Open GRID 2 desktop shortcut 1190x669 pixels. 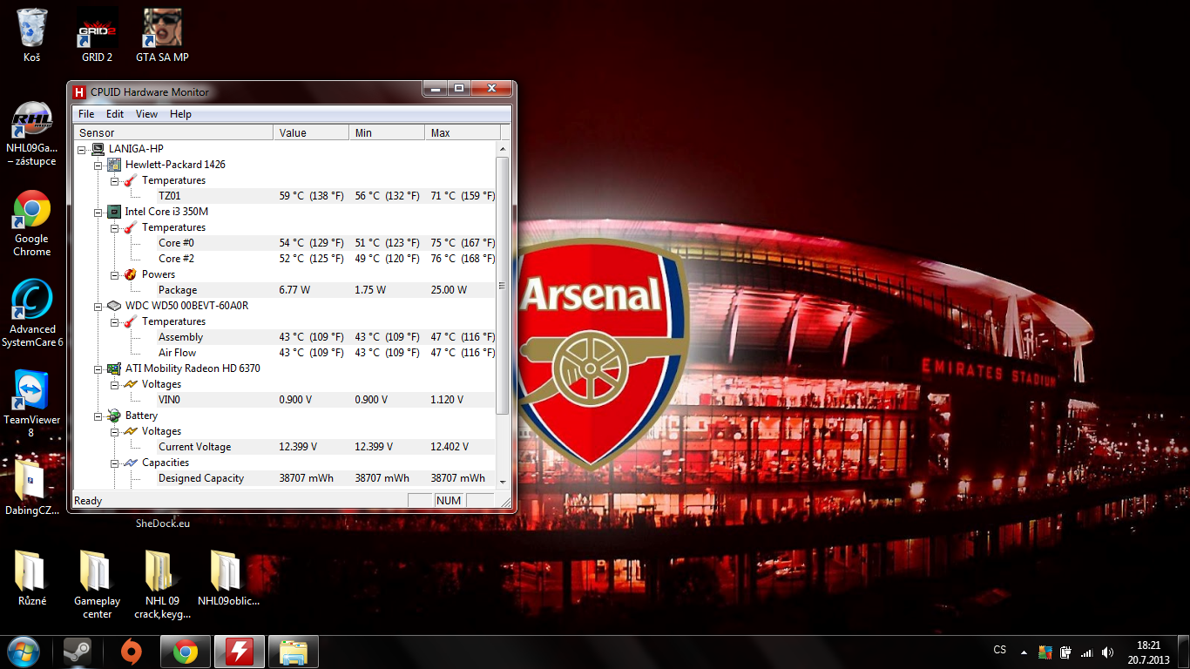coord(97,30)
